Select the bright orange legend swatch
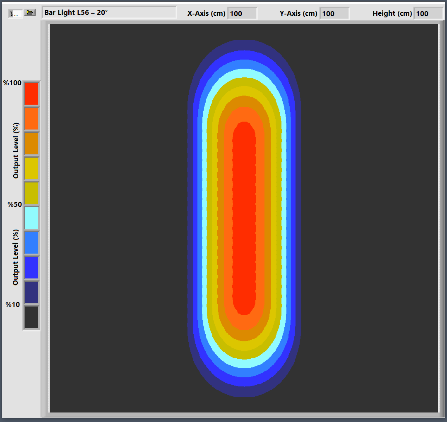447x422 pixels. pyautogui.click(x=31, y=119)
